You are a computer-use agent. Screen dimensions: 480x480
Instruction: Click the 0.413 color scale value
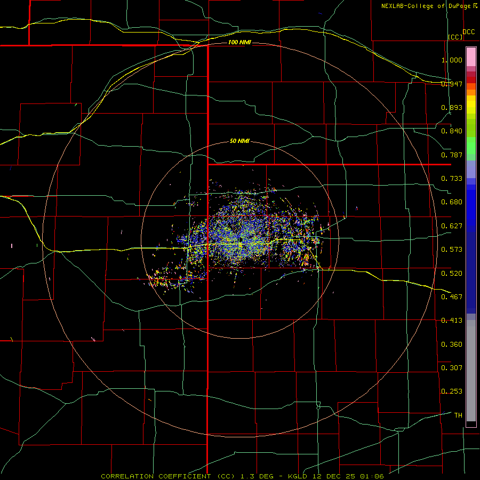[452, 321]
